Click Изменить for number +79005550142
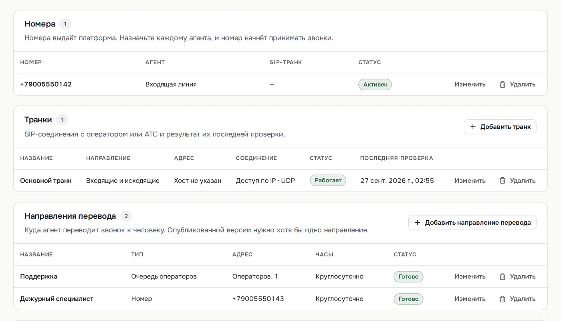Viewport: 561px width, 321px height. point(470,84)
